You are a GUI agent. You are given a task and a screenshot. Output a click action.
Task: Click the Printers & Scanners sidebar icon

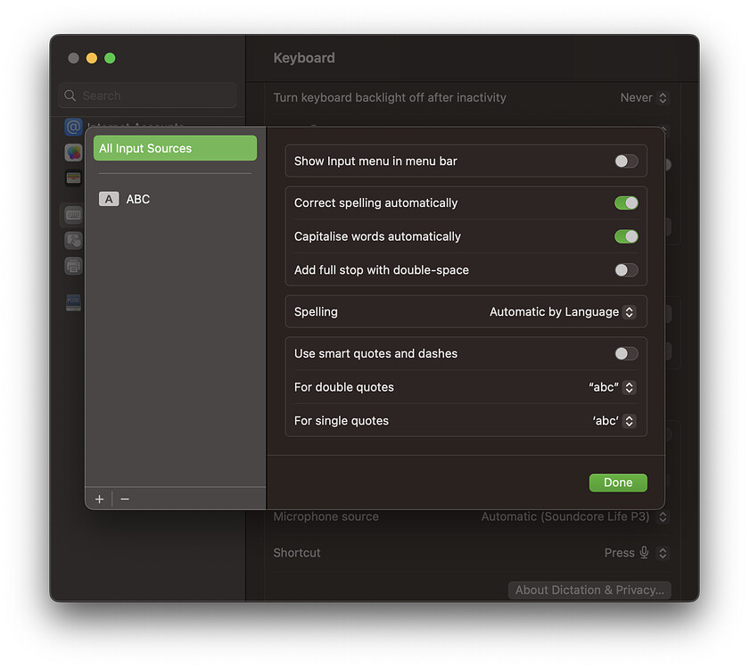(x=73, y=266)
